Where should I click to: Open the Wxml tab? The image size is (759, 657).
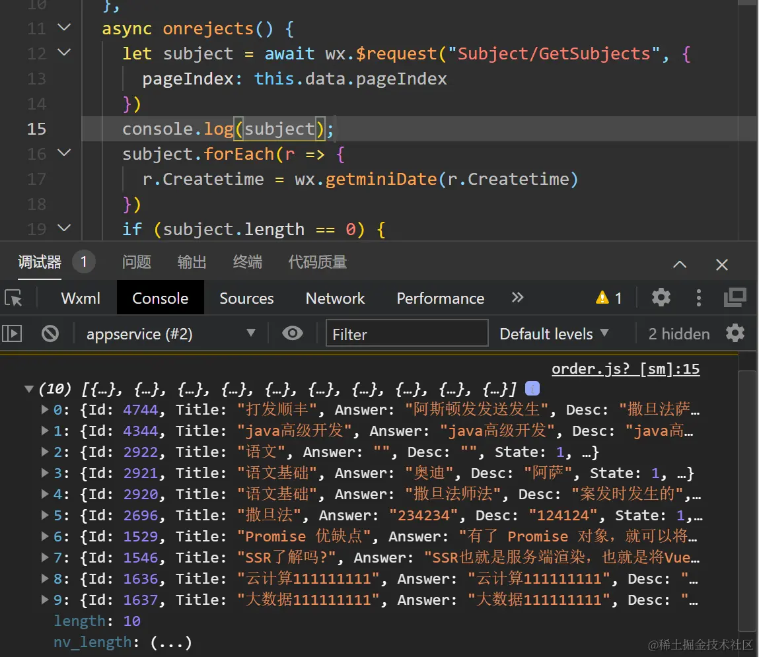click(81, 298)
